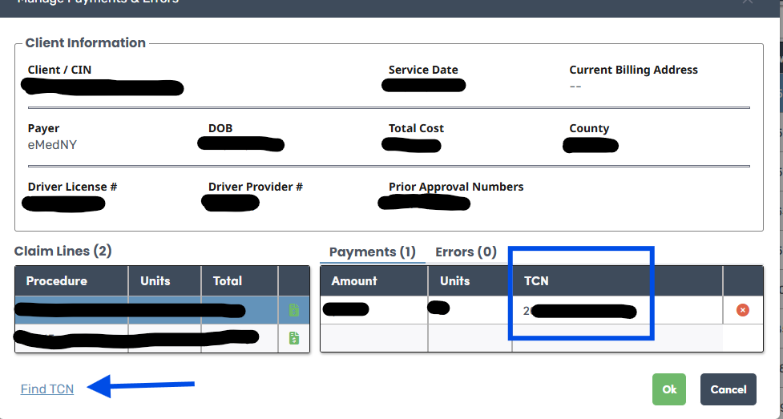Open the Errors (0) tab

tap(466, 252)
